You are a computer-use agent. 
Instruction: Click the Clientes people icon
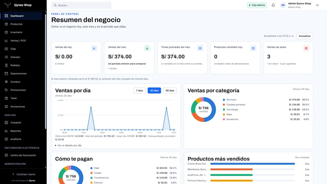tap(6, 57)
